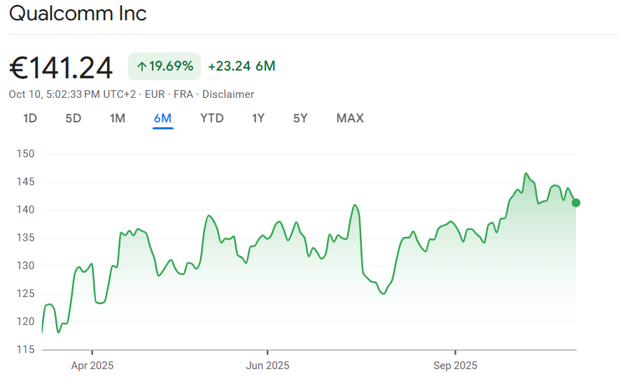Click the +23.24 6M change text

241,66
